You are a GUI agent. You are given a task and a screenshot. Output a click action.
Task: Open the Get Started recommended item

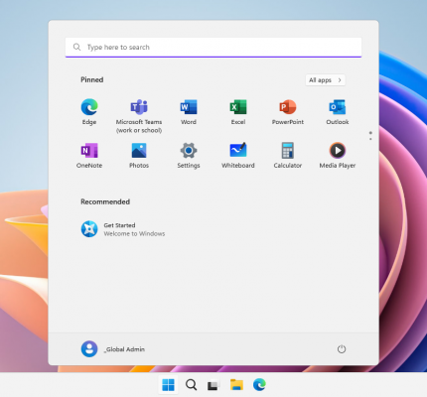[123, 229]
